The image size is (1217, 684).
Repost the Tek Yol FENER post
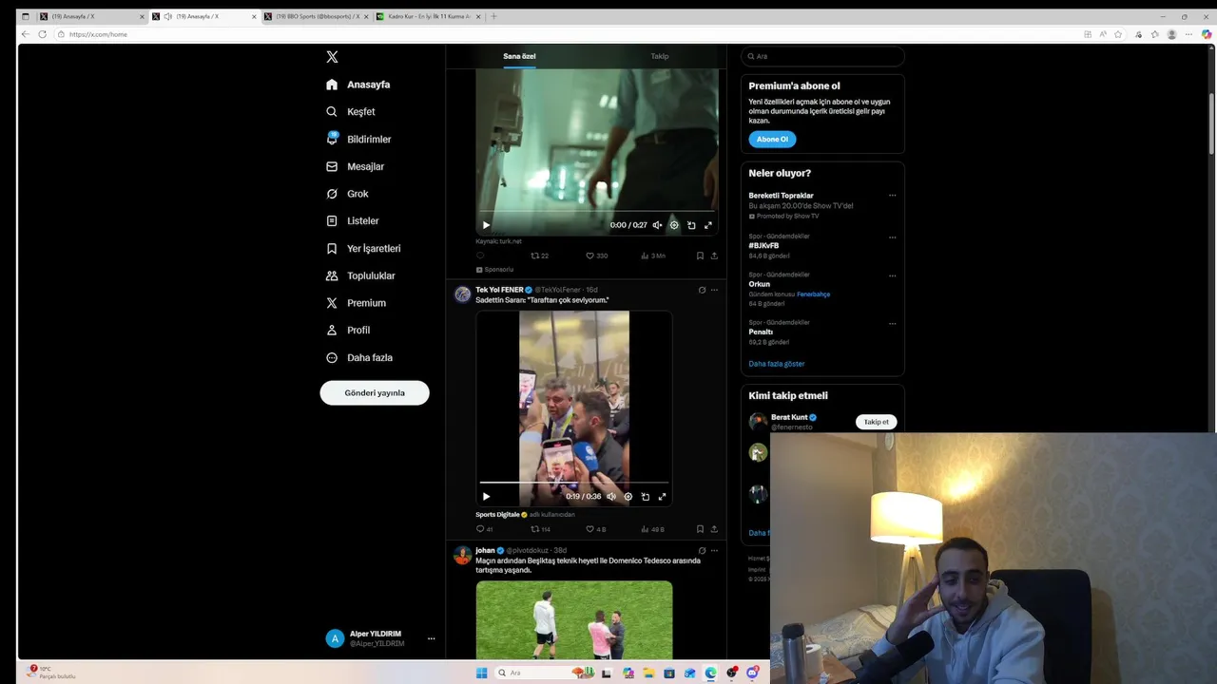click(540, 529)
